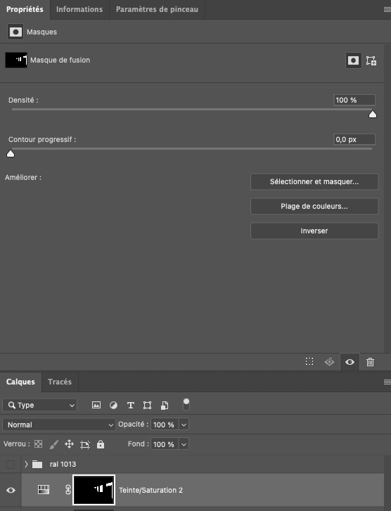Screen dimensions: 391x511
Task: Filter layers by pixel layers icon
Action: pos(96,405)
